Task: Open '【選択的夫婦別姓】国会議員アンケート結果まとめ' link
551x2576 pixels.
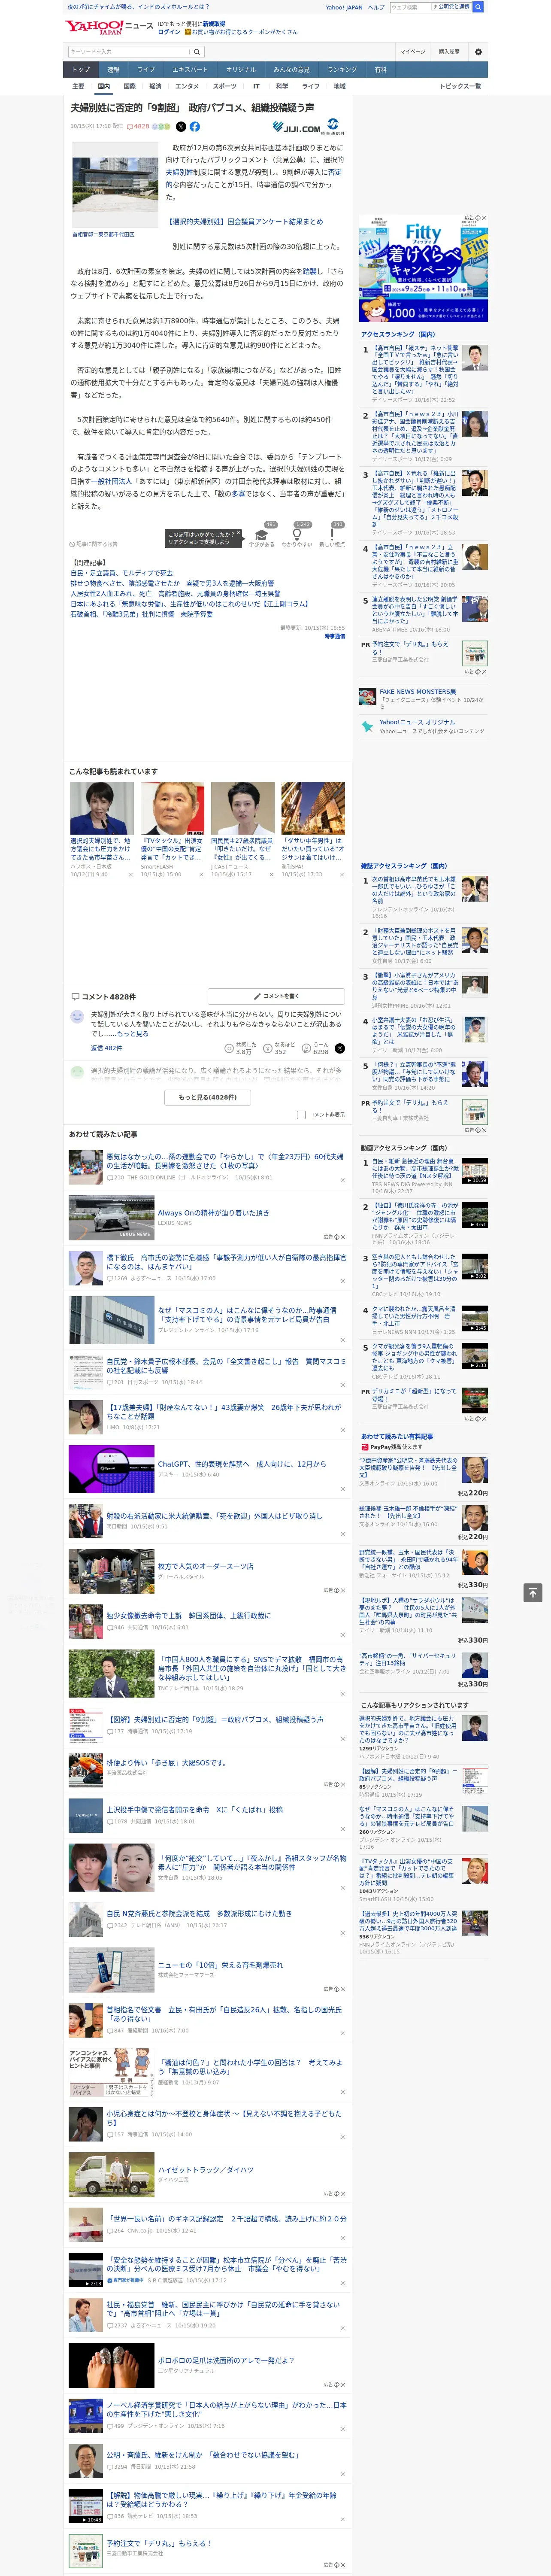Action: coord(244,222)
